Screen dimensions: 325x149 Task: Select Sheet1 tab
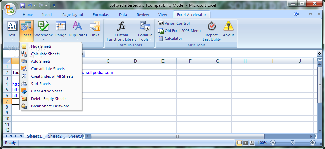point(35,136)
